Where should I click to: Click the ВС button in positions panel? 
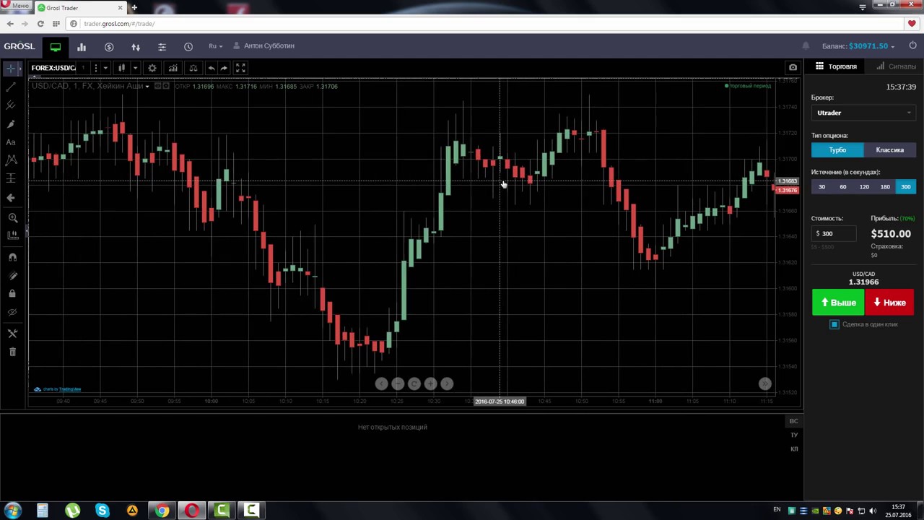coord(793,421)
